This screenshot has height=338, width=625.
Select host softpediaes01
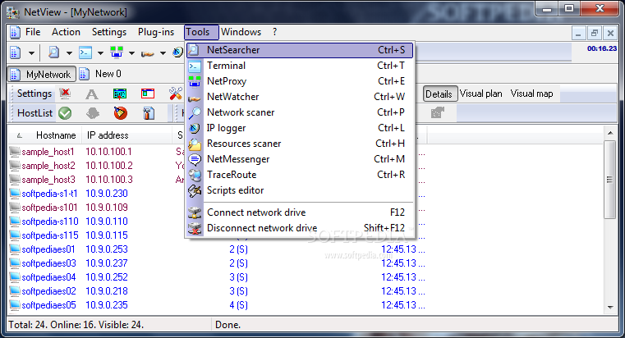click(x=48, y=249)
